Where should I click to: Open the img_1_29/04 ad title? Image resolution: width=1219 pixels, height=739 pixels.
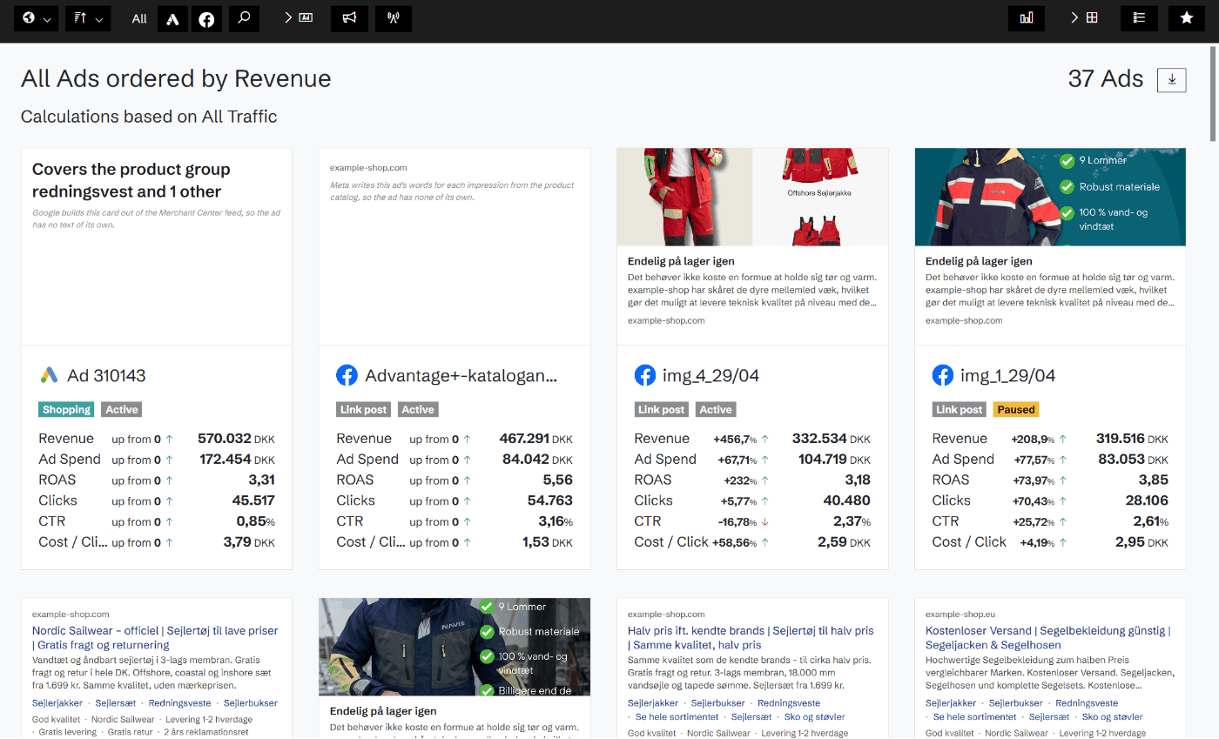(x=1008, y=376)
